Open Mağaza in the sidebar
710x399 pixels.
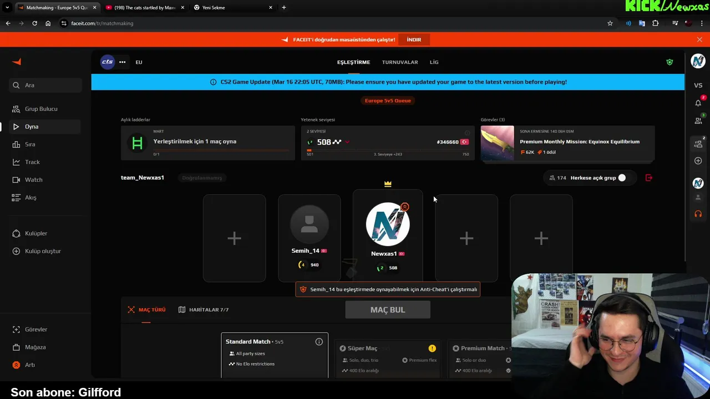(45, 347)
